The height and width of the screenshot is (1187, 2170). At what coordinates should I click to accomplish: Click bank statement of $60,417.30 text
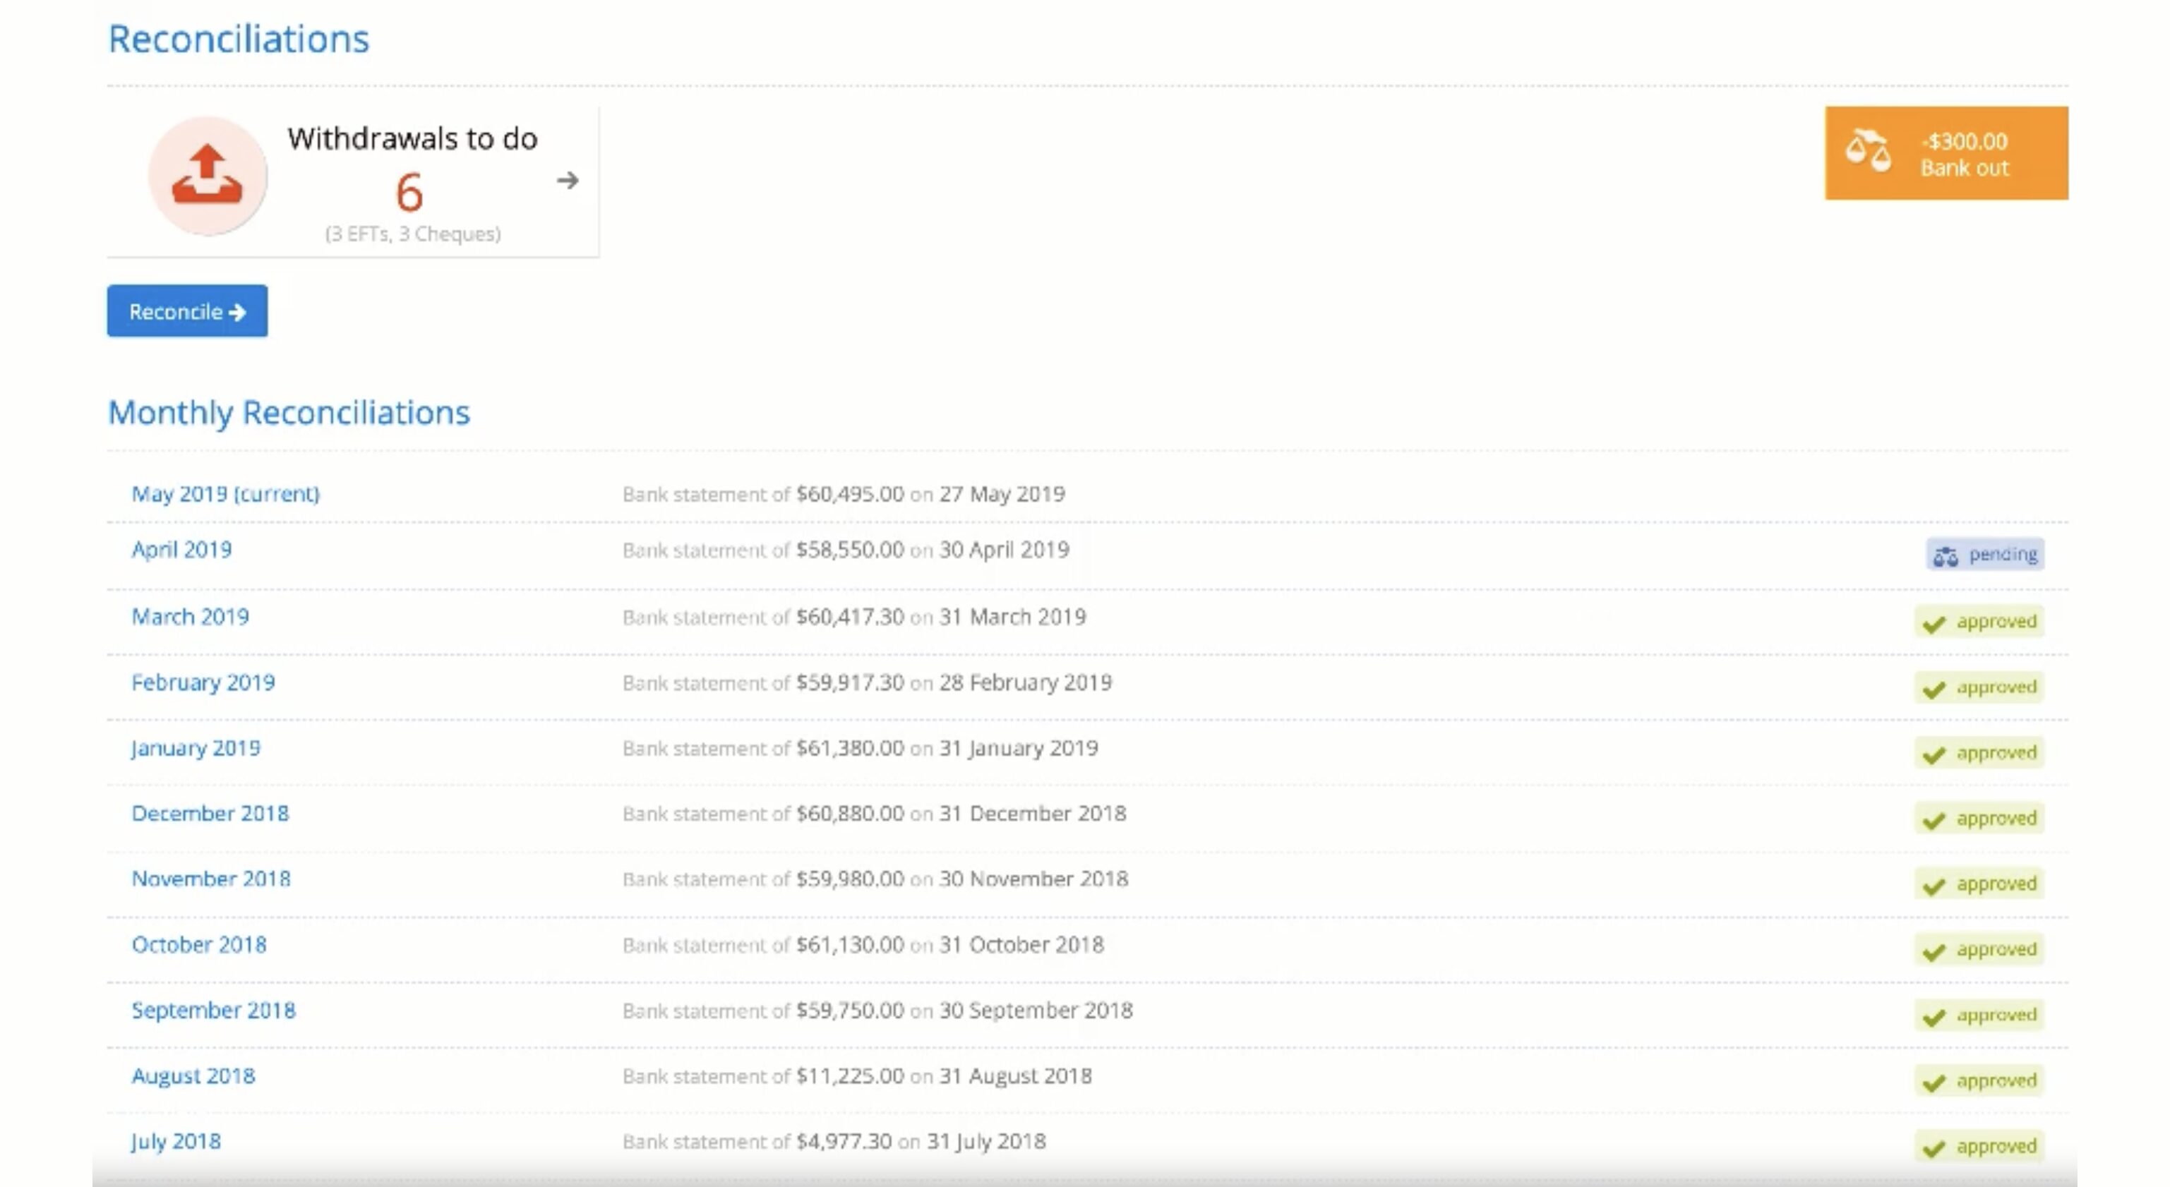854,617
